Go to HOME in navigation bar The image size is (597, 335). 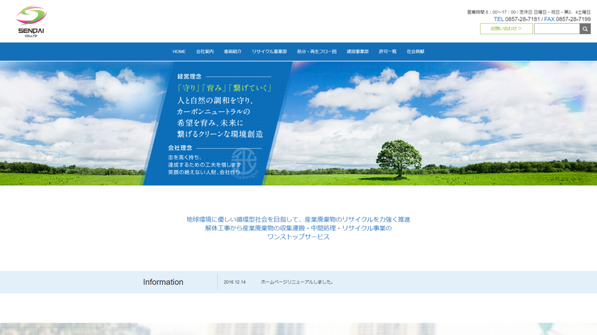pyautogui.click(x=179, y=51)
